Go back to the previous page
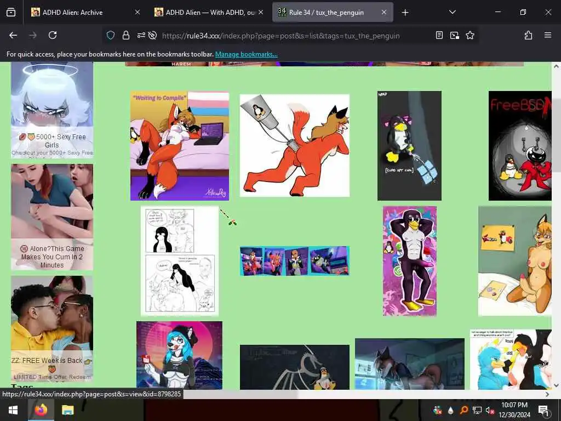This screenshot has width=561, height=421. tap(13, 35)
